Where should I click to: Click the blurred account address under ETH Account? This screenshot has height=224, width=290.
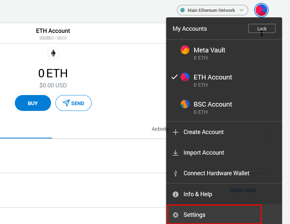(53, 37)
